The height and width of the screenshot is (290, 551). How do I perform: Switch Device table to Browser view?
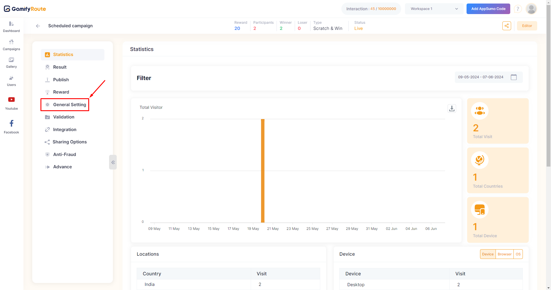[x=504, y=254]
